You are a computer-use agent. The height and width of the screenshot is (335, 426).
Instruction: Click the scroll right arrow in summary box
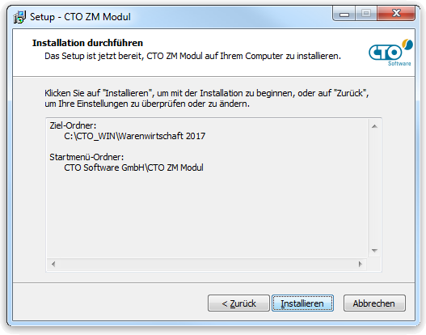361,264
